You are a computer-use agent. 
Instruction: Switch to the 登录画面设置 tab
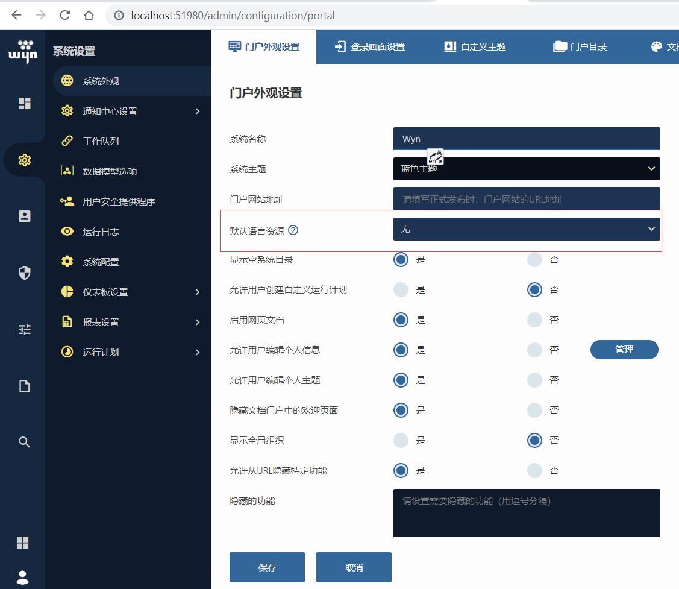(369, 45)
